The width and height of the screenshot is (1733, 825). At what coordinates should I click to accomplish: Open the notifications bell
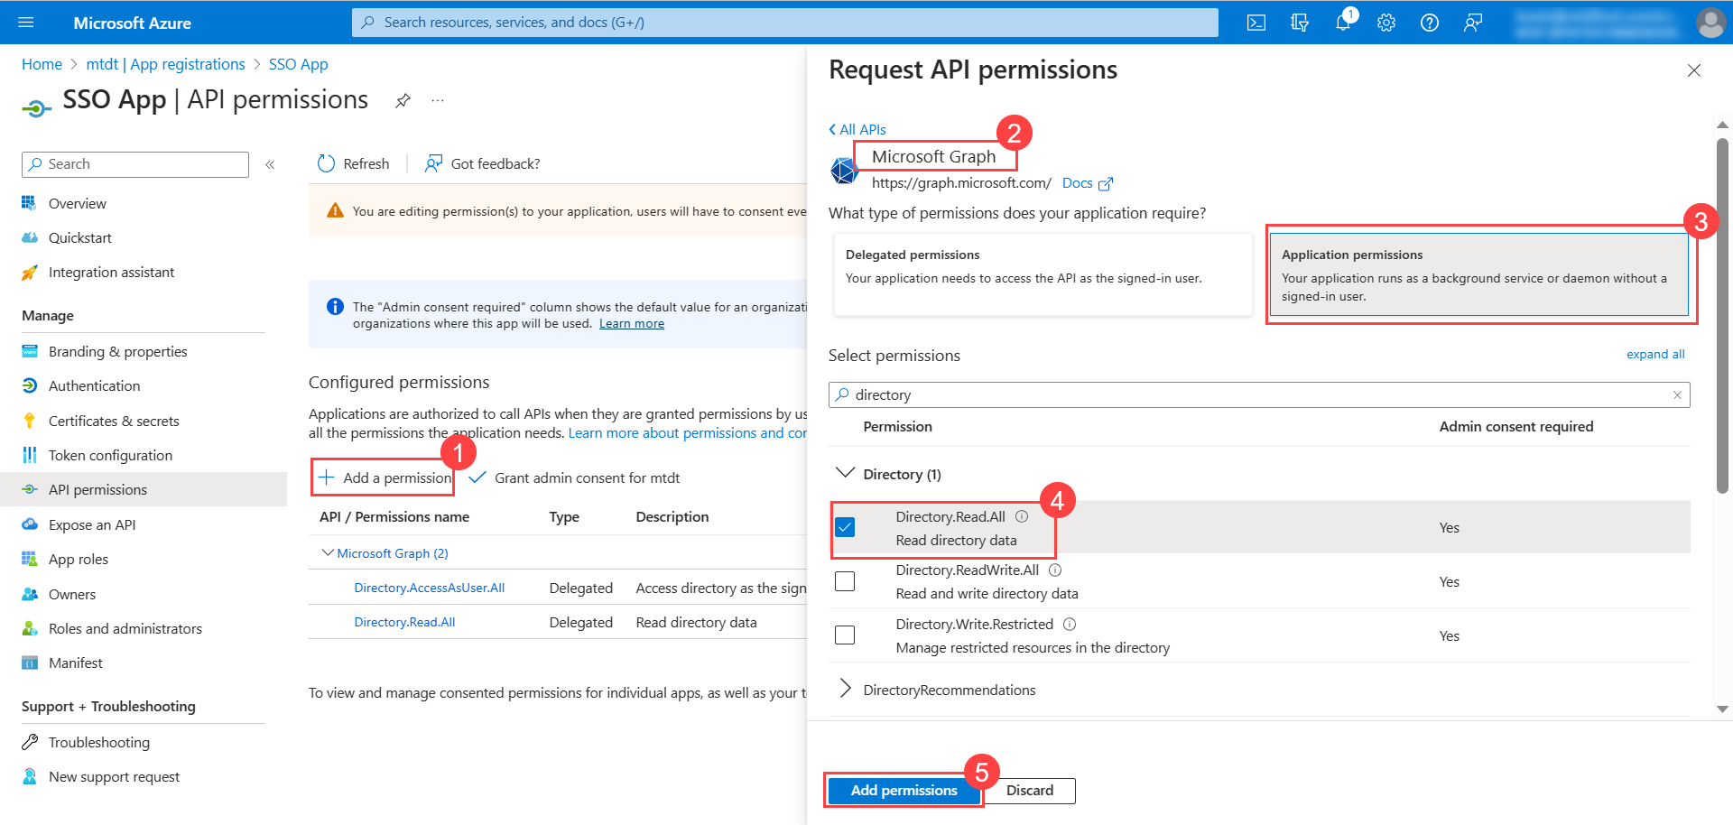click(x=1342, y=23)
